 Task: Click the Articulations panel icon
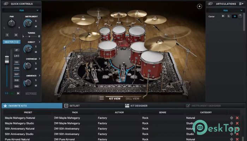pyautogui.click(x=210, y=4)
